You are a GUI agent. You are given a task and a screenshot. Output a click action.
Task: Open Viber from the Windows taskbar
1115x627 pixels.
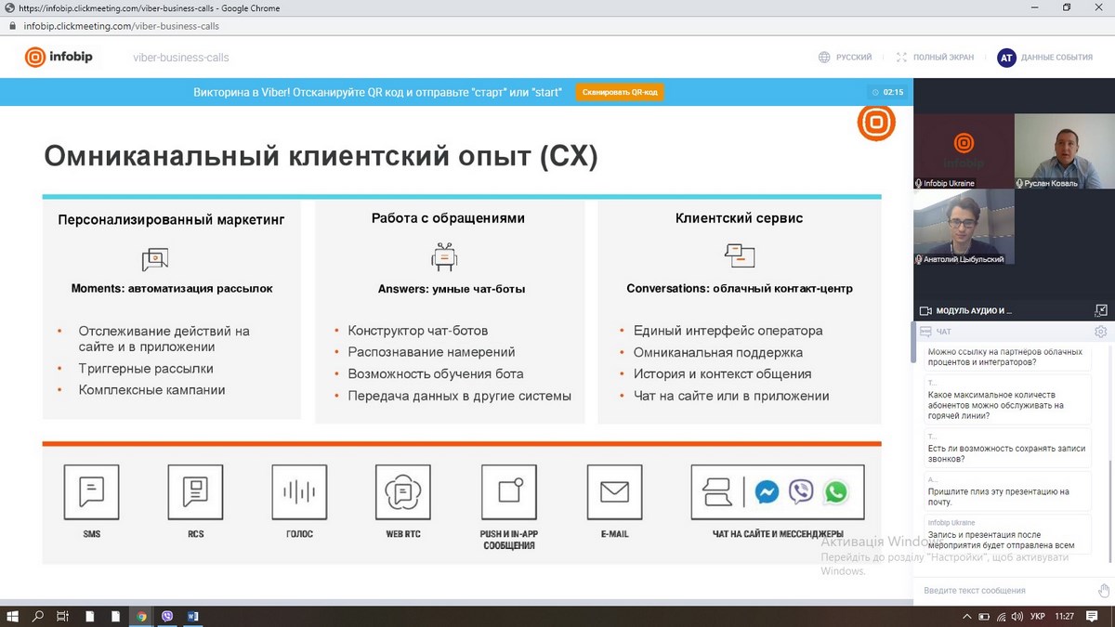(x=167, y=616)
